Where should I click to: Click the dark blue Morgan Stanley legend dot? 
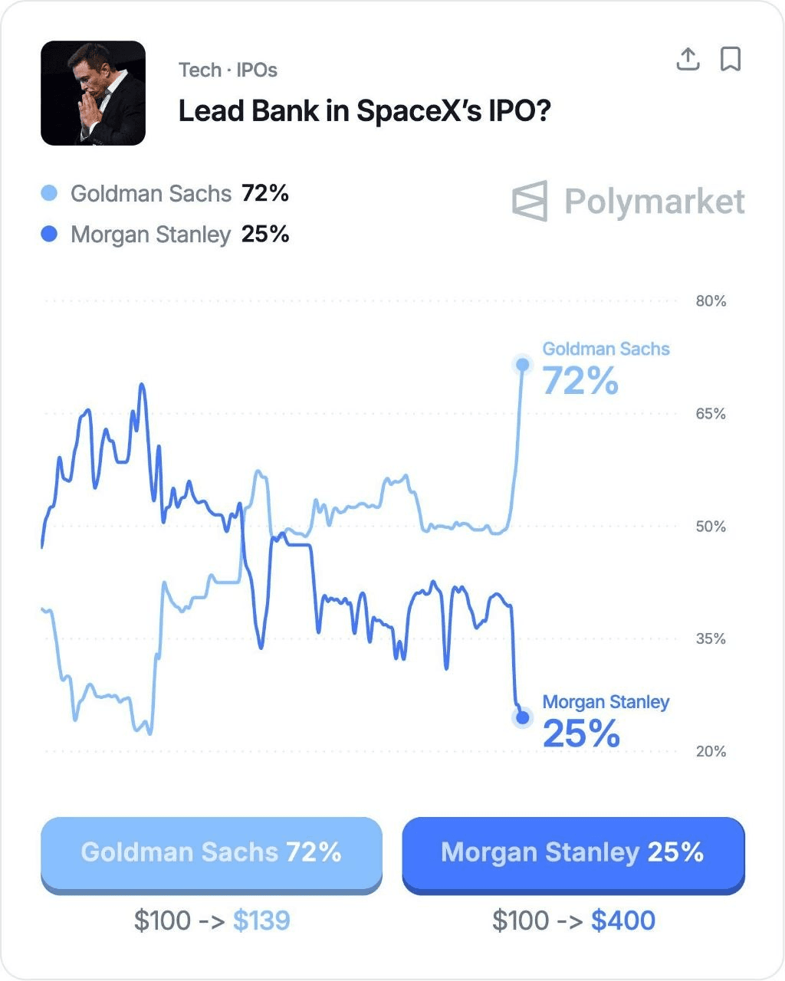[49, 234]
